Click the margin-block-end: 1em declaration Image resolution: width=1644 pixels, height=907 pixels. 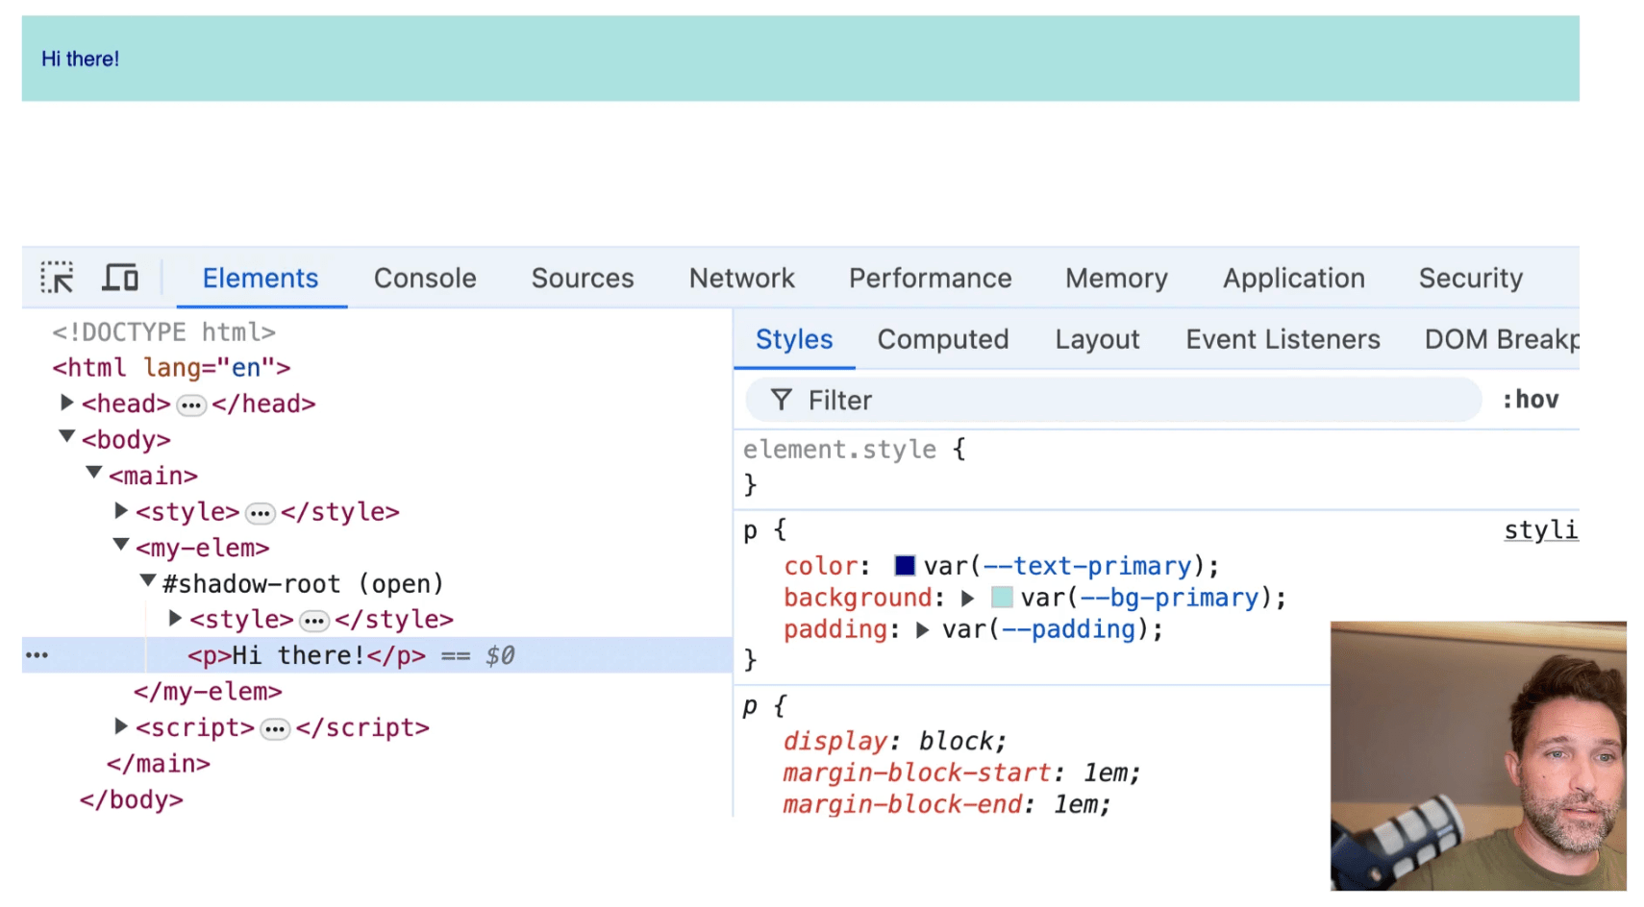coord(947,804)
